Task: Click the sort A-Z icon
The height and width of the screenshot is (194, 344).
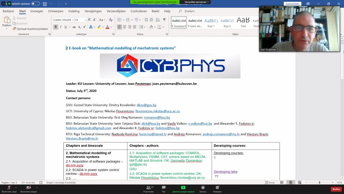Action: (x=157, y=20)
